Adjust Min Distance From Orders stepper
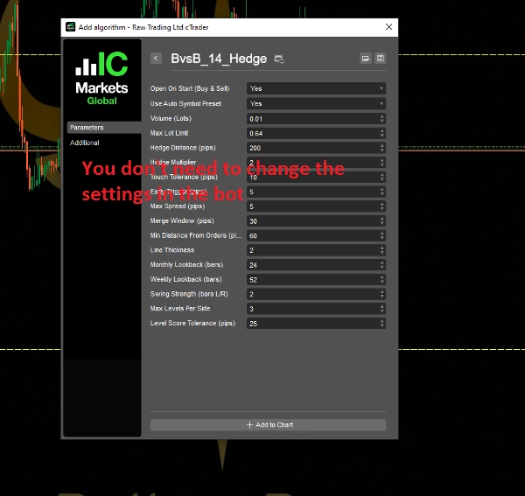This screenshot has height=496, width=525. [382, 235]
